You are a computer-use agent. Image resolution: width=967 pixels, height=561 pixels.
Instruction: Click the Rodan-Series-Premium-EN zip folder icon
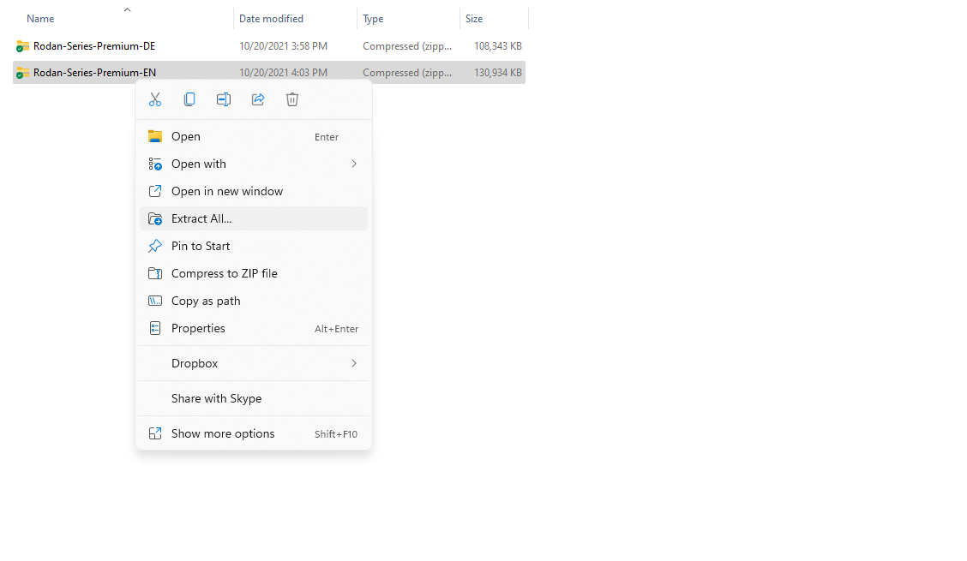(x=22, y=73)
